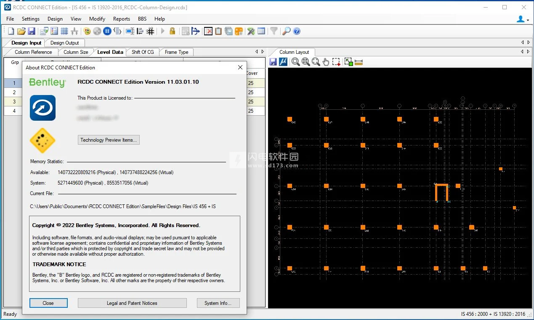This screenshot has height=320, width=534.
Task: Click the funnel filter toolbar icon
Action: coord(274,31)
